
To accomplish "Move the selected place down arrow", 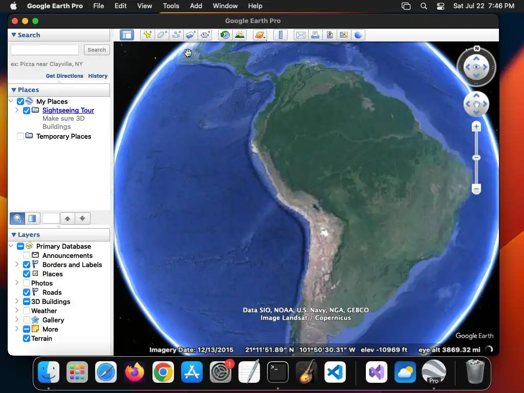I will point(82,219).
